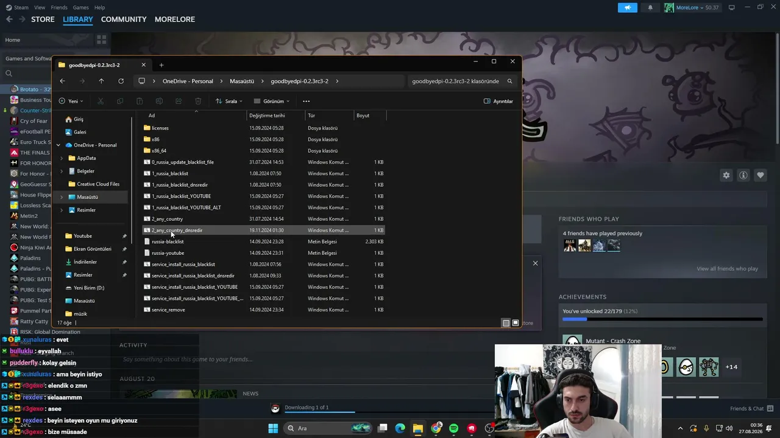Open a new File Explorer tab

pos(161,65)
